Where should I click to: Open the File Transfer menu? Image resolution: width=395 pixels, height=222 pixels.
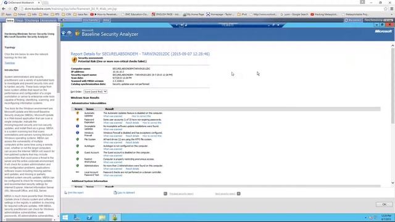coord(91,20)
